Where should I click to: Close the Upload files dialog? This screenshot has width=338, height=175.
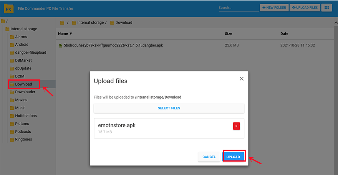pyautogui.click(x=242, y=79)
